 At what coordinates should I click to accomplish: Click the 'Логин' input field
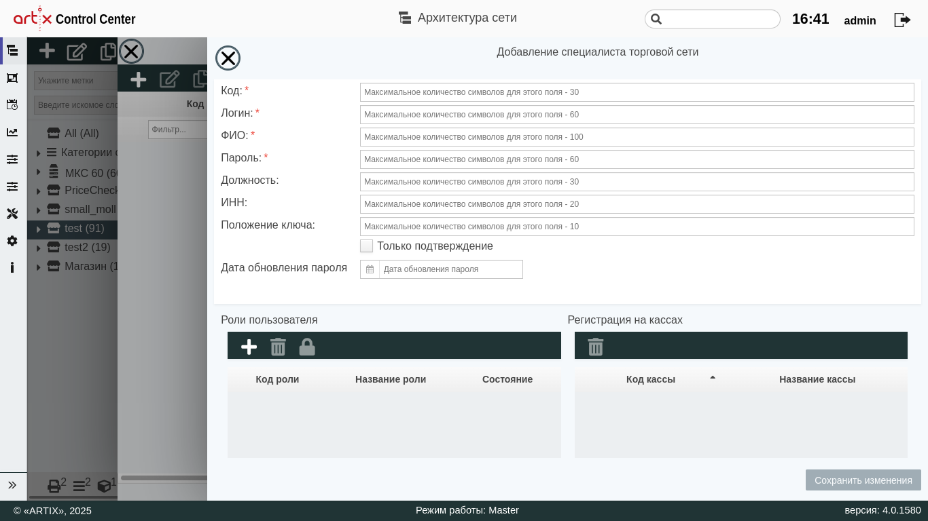[x=637, y=115]
